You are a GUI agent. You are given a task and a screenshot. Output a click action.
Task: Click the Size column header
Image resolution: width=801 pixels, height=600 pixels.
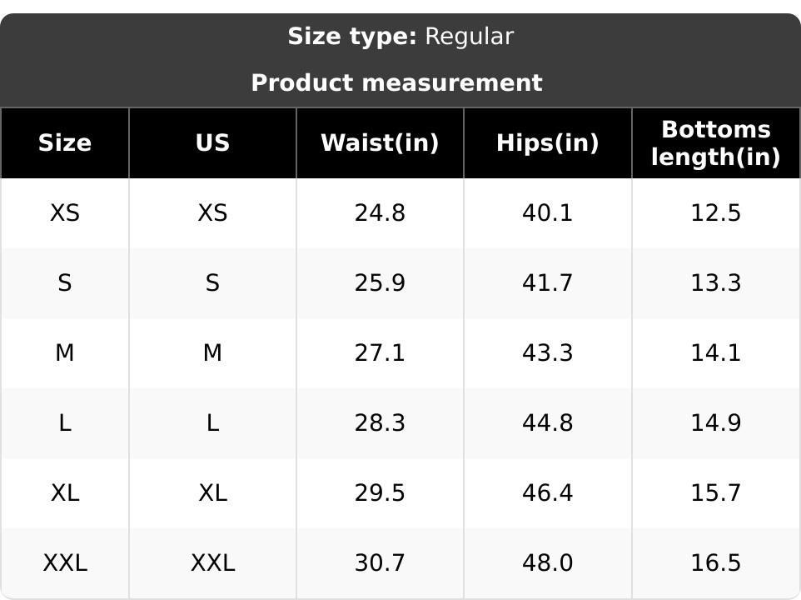pyautogui.click(x=65, y=143)
